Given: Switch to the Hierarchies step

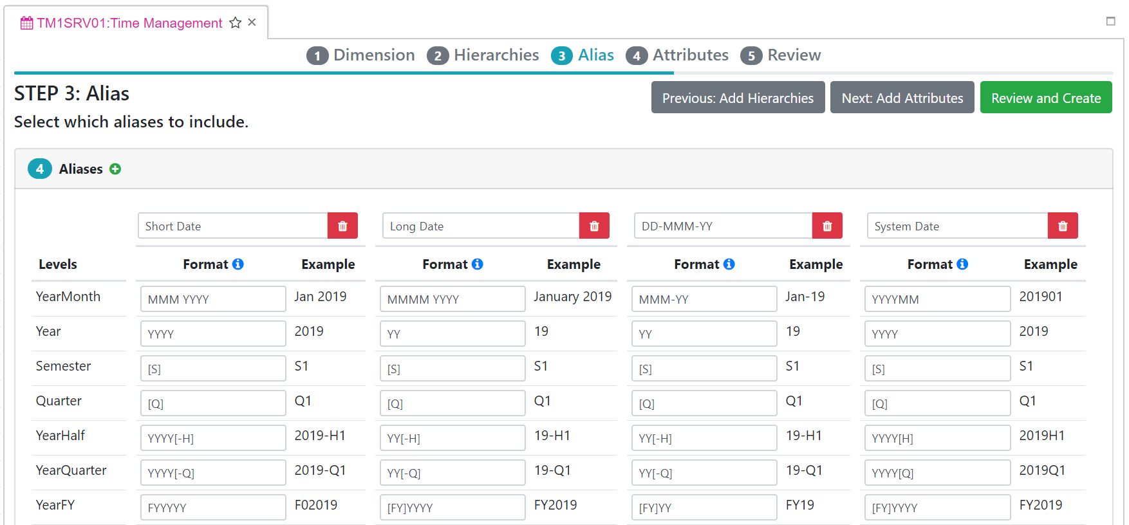Looking at the screenshot, I should (x=483, y=55).
